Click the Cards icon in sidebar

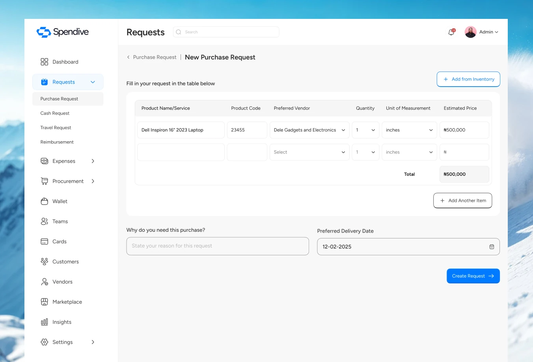pyautogui.click(x=44, y=241)
